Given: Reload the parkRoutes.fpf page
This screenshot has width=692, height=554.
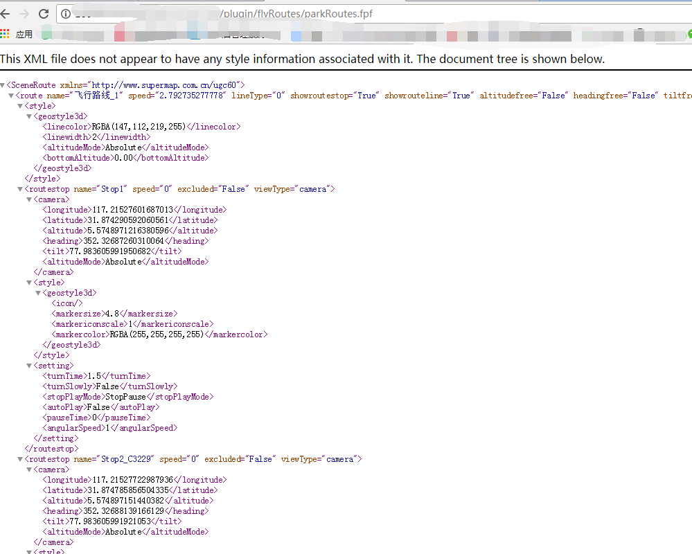Looking at the screenshot, I should [x=43, y=14].
